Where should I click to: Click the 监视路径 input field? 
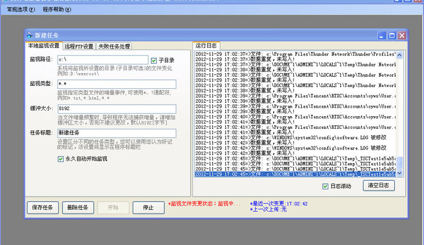pyautogui.click(x=103, y=59)
